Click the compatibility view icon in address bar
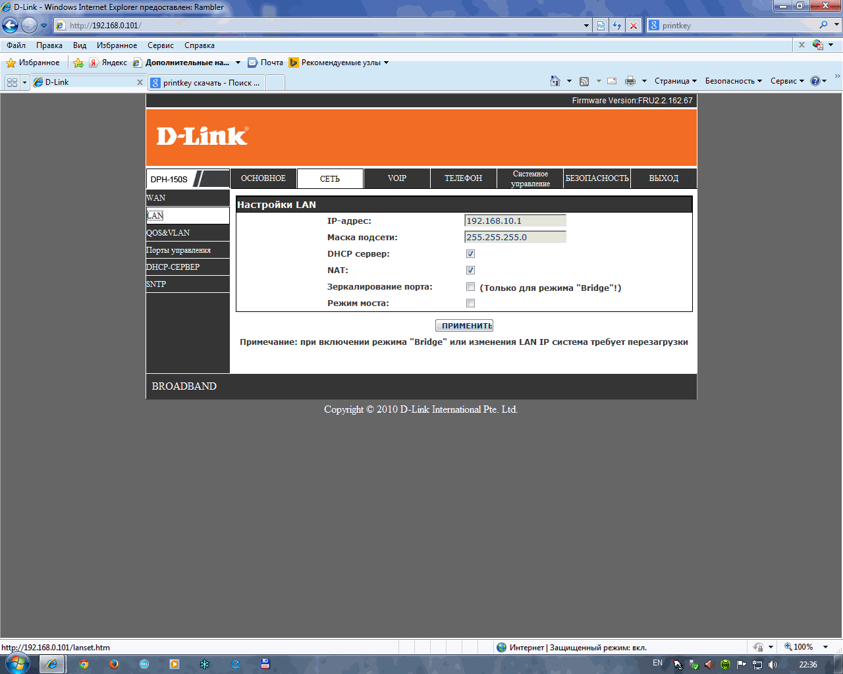Viewport: 843px width, 674px height. 601,26
